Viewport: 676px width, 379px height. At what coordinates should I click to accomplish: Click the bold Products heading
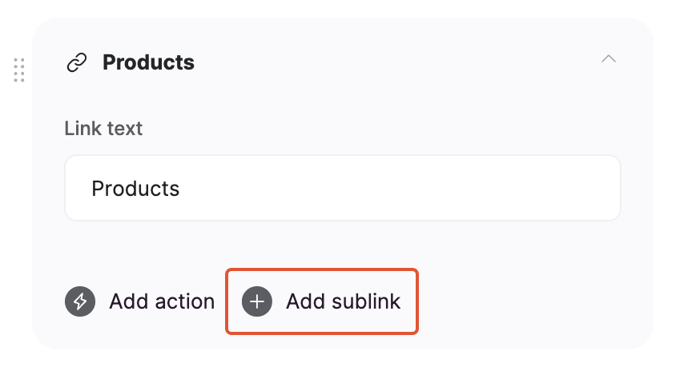click(x=148, y=62)
